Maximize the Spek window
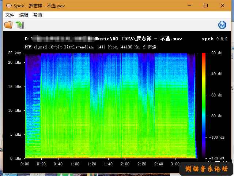Viewport: 234px width, 176px height. tap(206, 5)
